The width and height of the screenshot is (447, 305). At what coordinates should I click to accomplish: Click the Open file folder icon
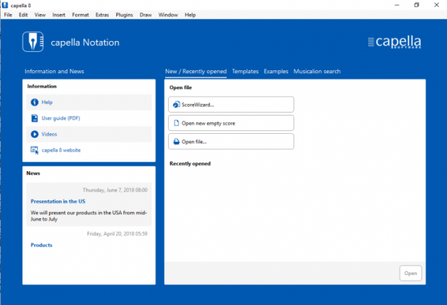(177, 141)
